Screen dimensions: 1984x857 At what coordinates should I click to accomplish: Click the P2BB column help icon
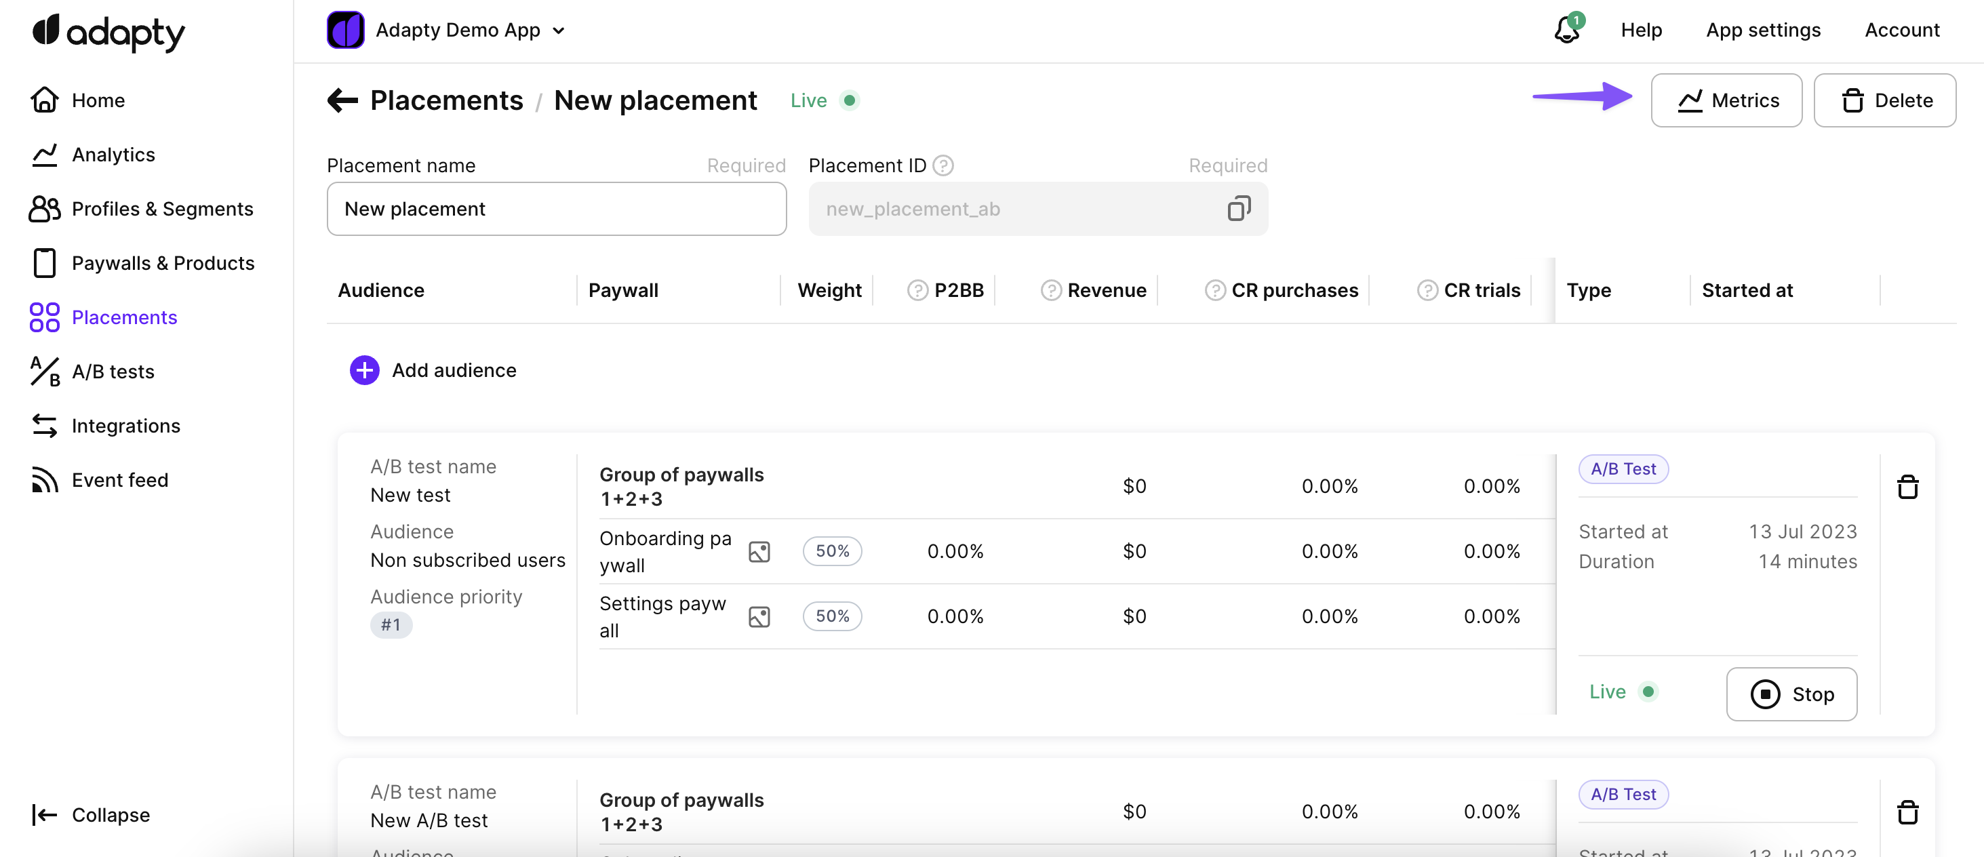[x=917, y=290]
